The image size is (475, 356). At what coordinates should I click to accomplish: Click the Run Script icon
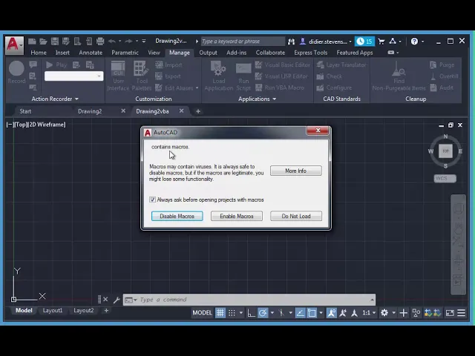tap(243, 76)
